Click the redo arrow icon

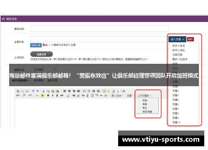pyautogui.click(x=37, y=91)
